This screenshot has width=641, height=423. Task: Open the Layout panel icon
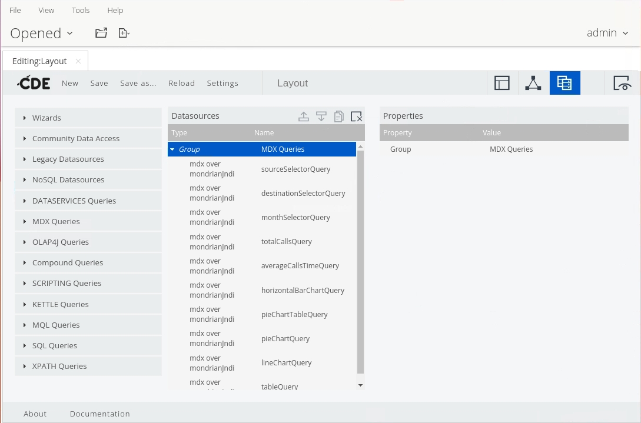tap(502, 83)
